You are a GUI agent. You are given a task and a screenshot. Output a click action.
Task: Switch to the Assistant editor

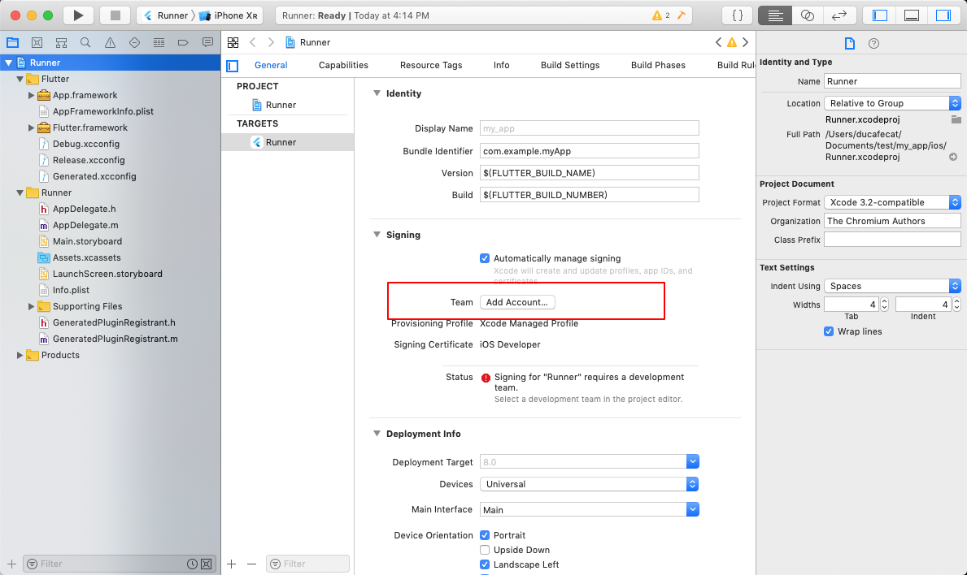[808, 15]
